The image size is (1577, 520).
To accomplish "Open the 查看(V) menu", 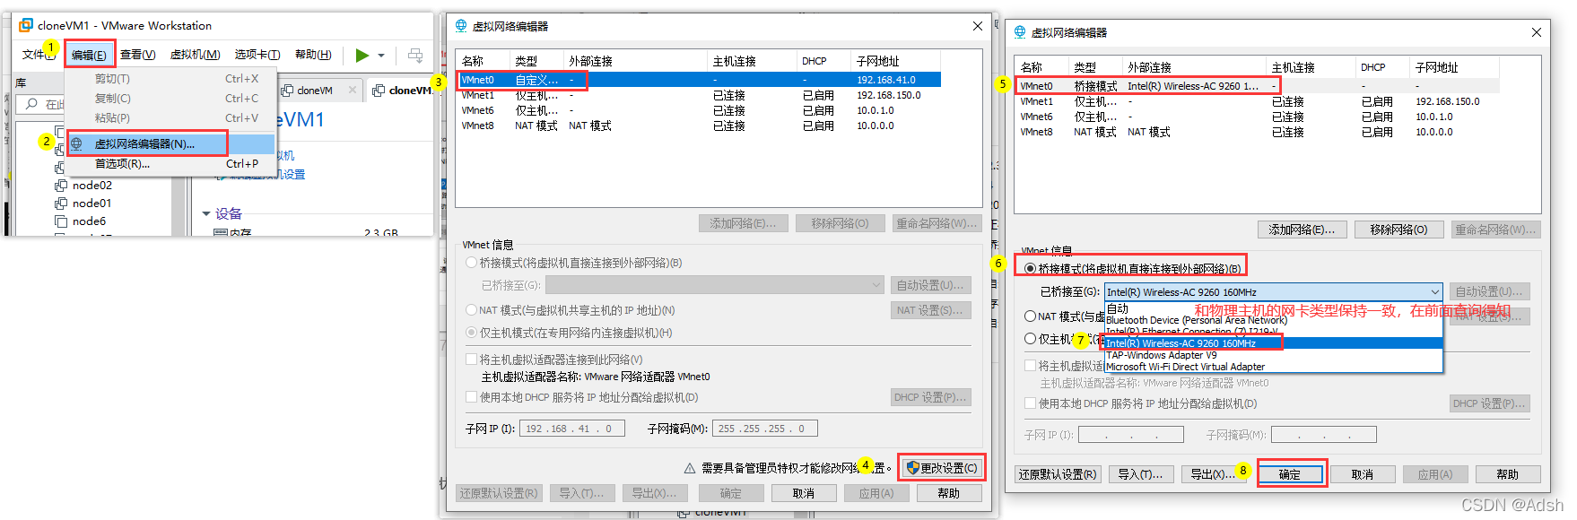I will click(138, 55).
